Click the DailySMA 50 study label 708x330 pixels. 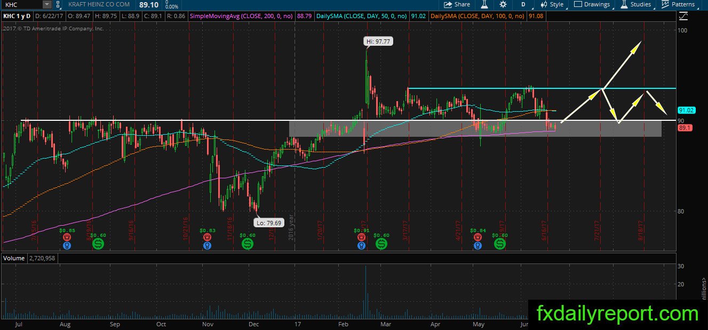coord(361,16)
